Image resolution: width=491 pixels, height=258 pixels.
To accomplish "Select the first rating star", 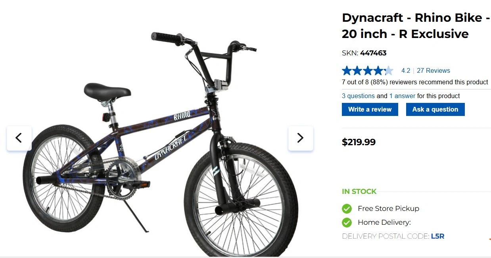I will 346,70.
